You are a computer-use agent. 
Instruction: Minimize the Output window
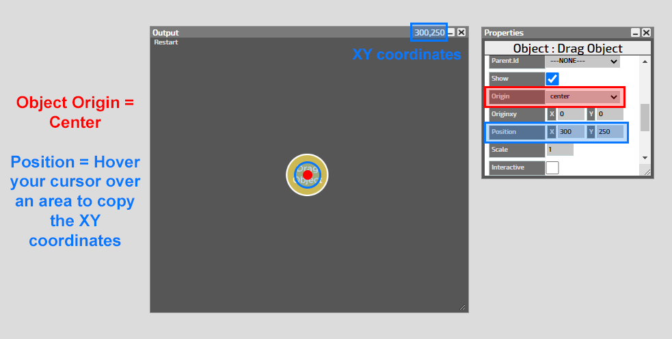[451, 33]
